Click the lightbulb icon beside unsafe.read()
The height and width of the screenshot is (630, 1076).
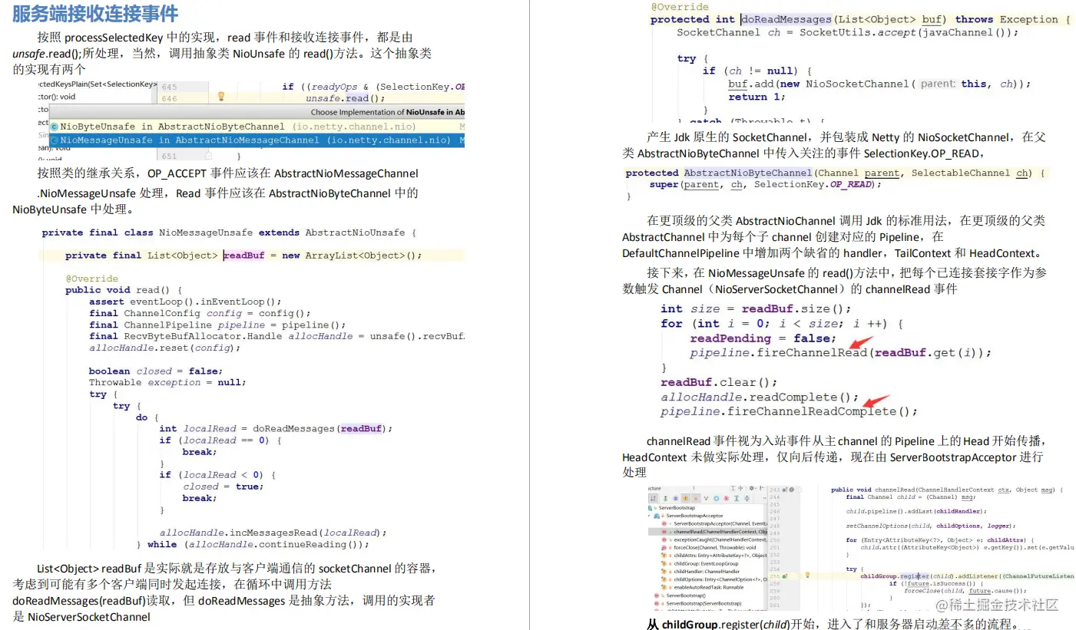[x=221, y=97]
